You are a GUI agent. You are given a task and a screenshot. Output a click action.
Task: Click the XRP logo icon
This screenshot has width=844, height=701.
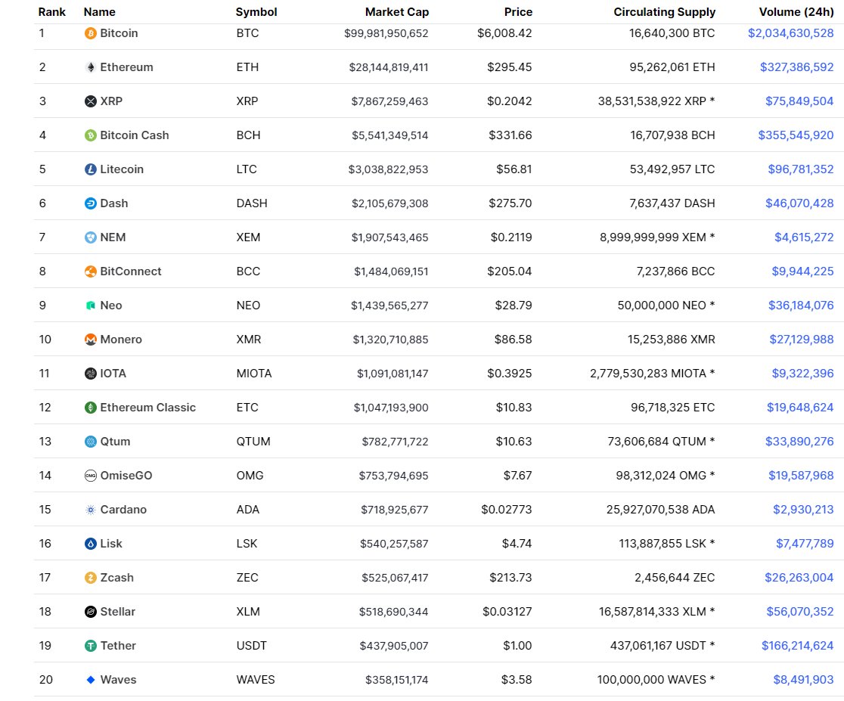(91, 101)
